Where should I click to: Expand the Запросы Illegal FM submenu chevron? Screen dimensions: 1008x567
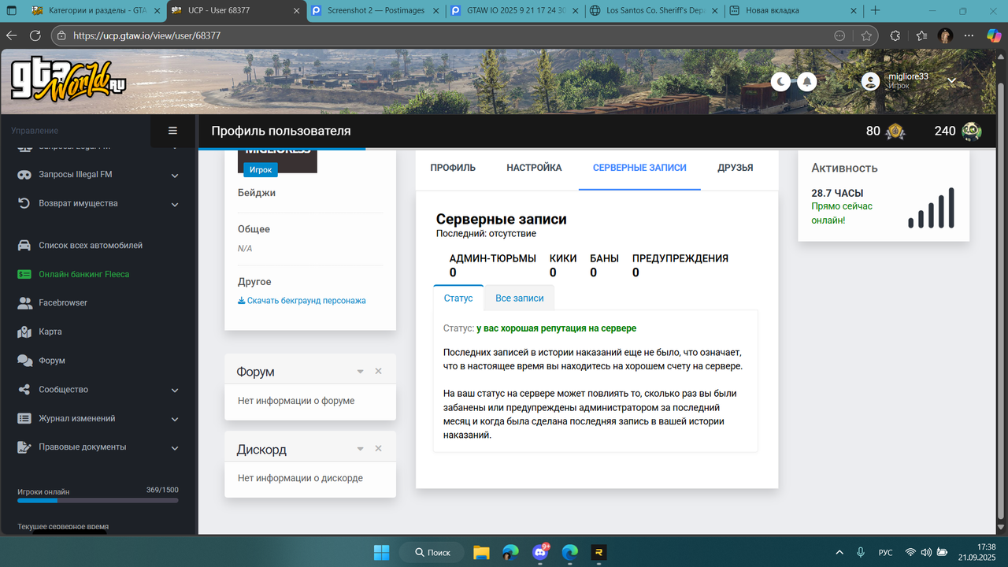(175, 175)
